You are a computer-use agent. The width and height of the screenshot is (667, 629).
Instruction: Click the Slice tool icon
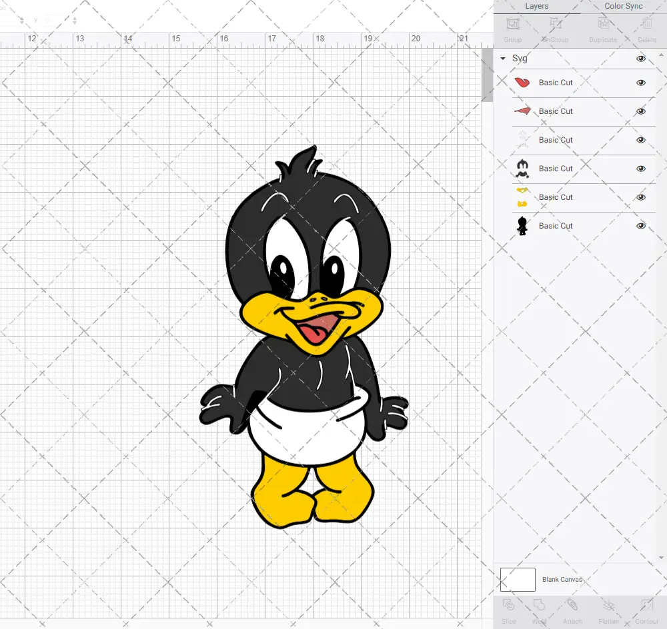(508, 605)
